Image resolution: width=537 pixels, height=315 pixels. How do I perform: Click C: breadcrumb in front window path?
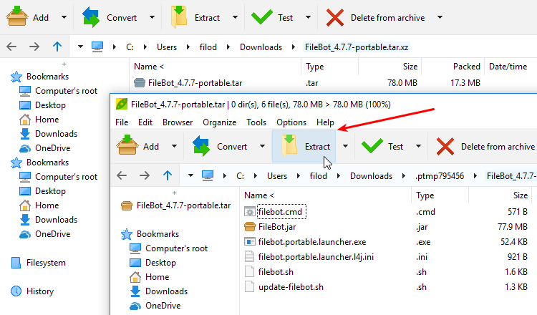240,176
